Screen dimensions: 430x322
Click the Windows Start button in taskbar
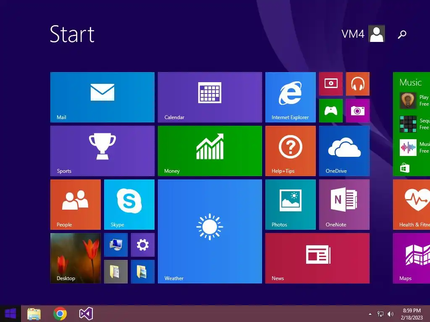click(x=10, y=314)
